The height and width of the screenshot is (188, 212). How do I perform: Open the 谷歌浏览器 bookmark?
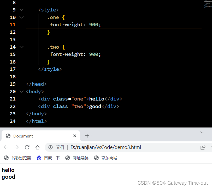pos(17,158)
